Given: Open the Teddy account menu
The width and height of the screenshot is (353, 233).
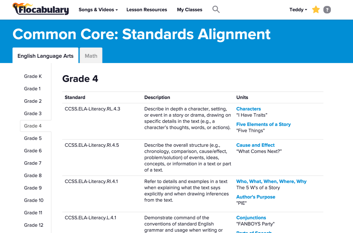Looking at the screenshot, I should point(298,10).
